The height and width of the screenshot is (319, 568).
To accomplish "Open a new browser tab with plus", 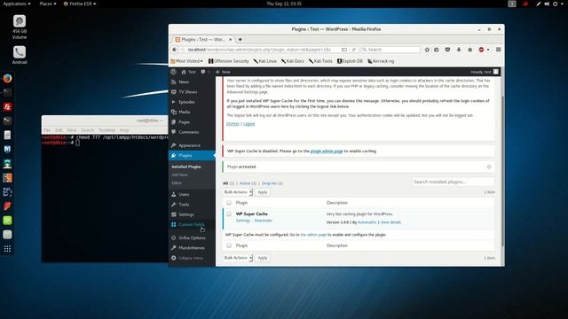I will [x=240, y=39].
